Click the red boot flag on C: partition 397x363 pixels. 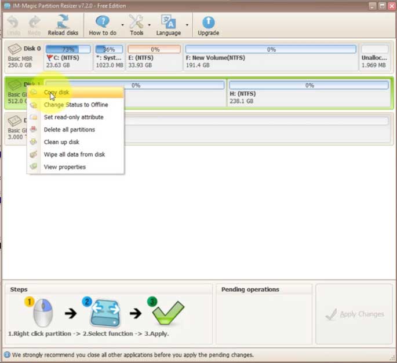(x=50, y=58)
